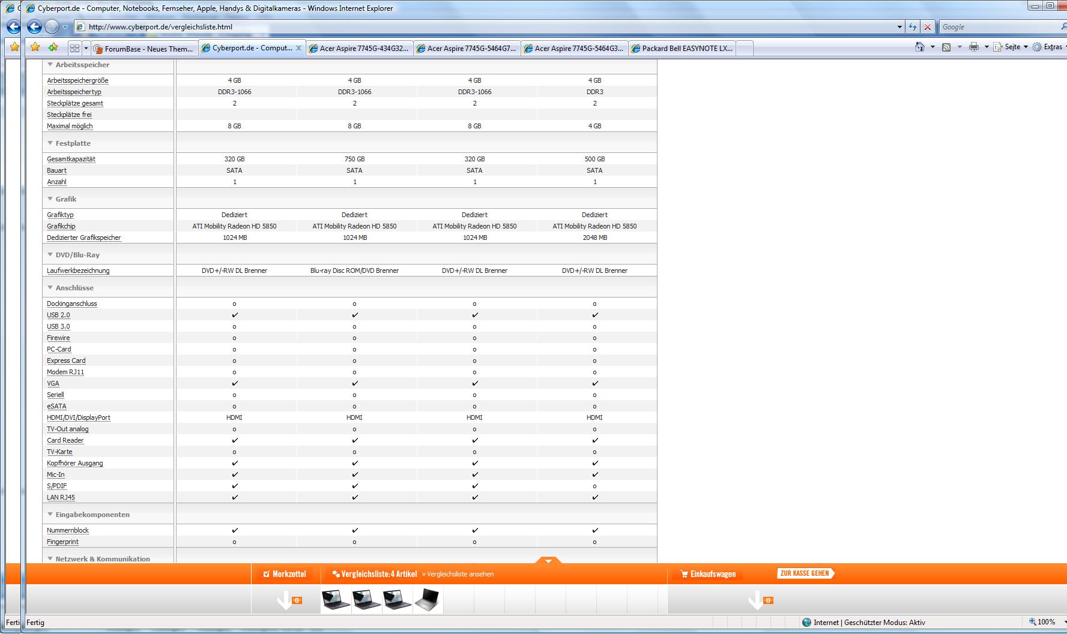The height and width of the screenshot is (634, 1067).
Task: Open address bar history dropdown
Action: coord(899,27)
